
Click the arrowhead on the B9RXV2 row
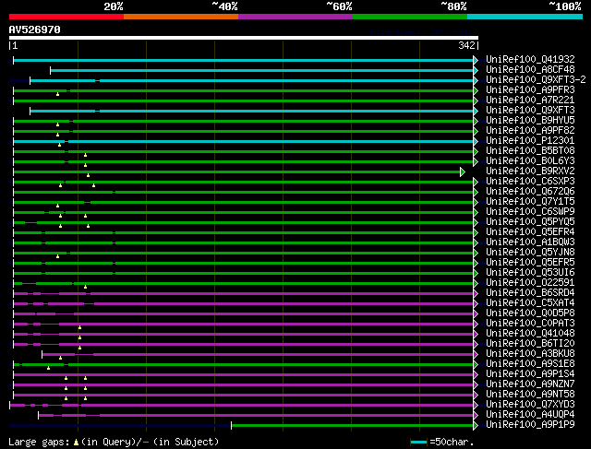pos(463,171)
